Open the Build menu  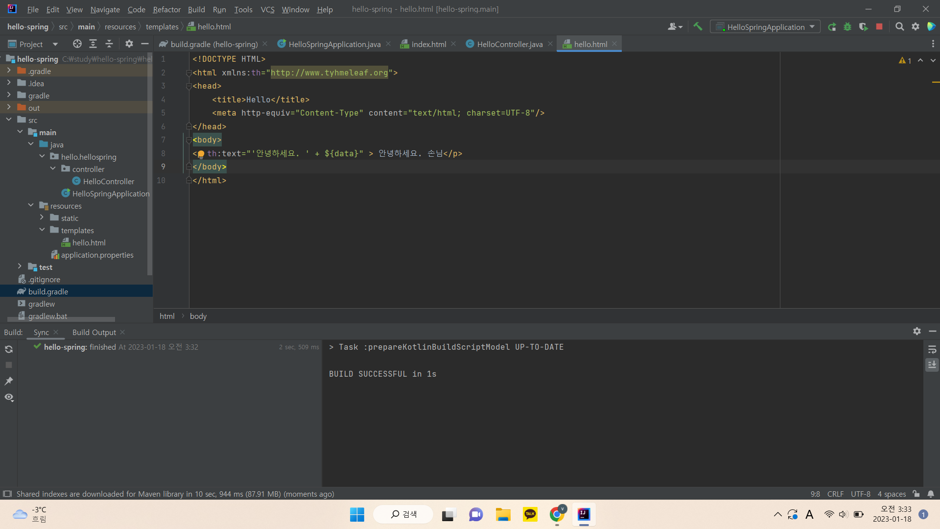tap(195, 8)
